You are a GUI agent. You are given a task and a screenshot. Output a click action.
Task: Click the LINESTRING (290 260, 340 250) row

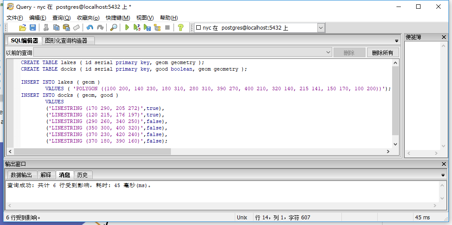click(107, 121)
